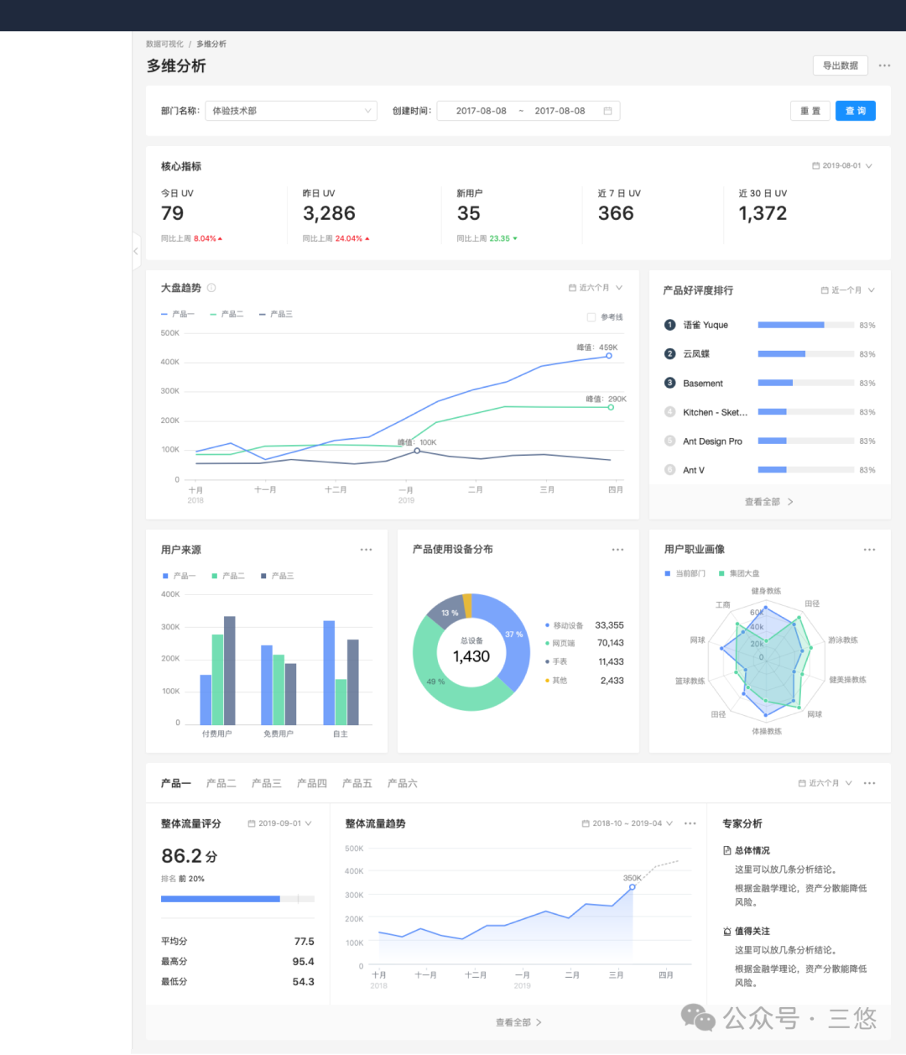The width and height of the screenshot is (906, 1055).
Task: Click the 86.2 score progress bar
Action: click(x=237, y=899)
